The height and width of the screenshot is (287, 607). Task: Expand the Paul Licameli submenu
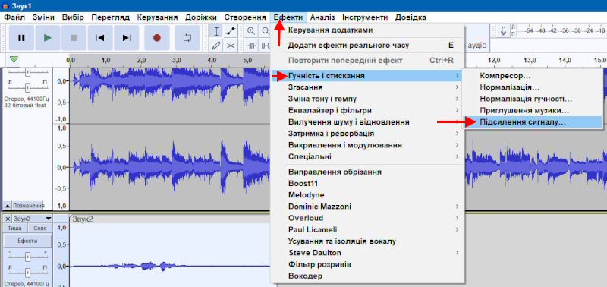click(367, 229)
